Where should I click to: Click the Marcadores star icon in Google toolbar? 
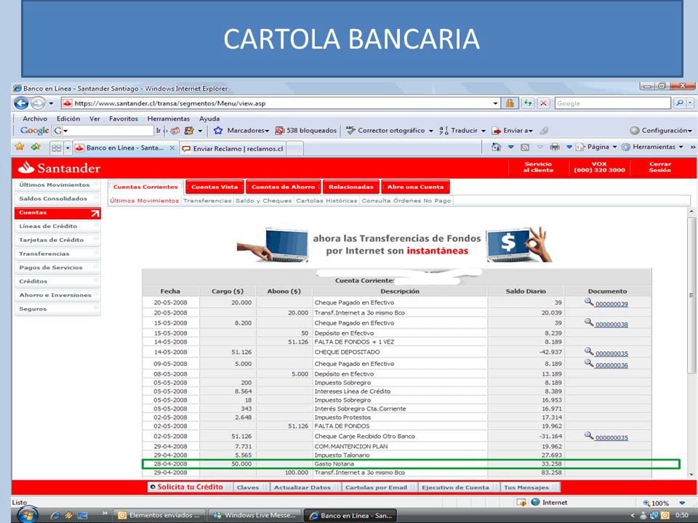218,130
